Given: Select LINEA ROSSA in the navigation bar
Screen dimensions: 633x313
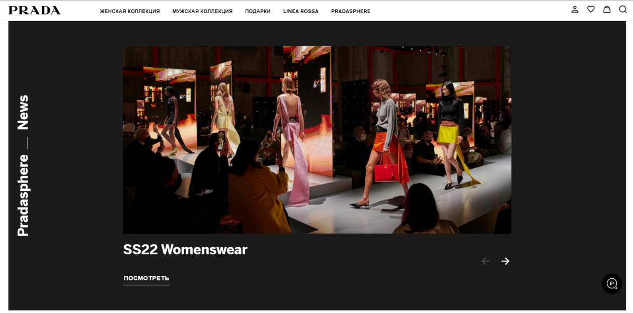Looking at the screenshot, I should click(x=300, y=11).
